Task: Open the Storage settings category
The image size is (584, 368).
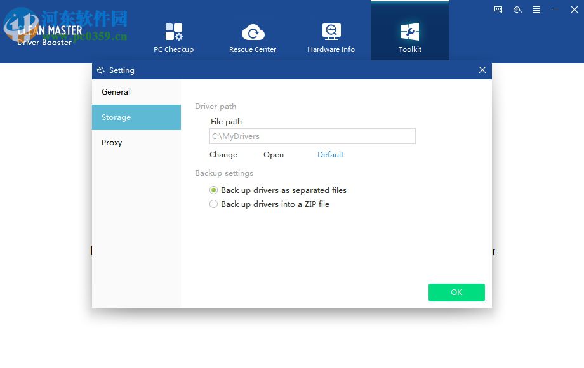Action: tap(116, 117)
